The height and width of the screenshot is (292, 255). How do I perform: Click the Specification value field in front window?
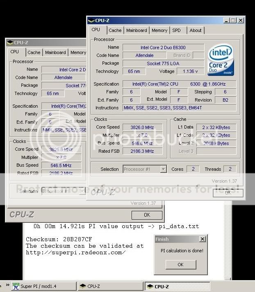click(x=179, y=84)
